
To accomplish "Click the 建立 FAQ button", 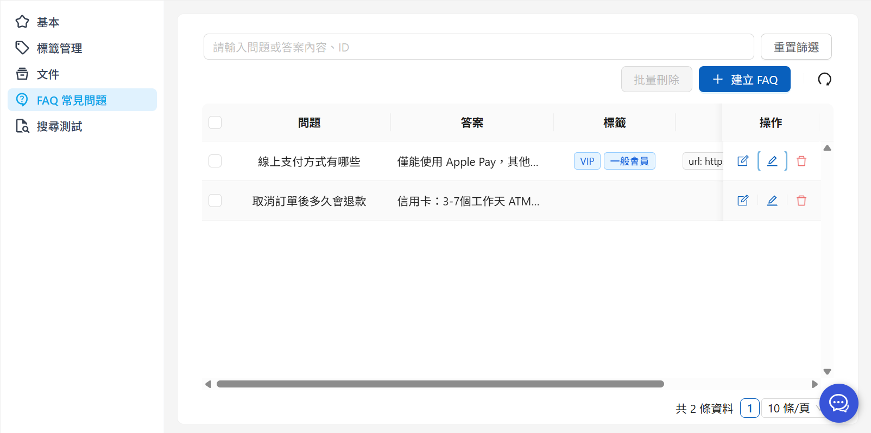I will 744,80.
